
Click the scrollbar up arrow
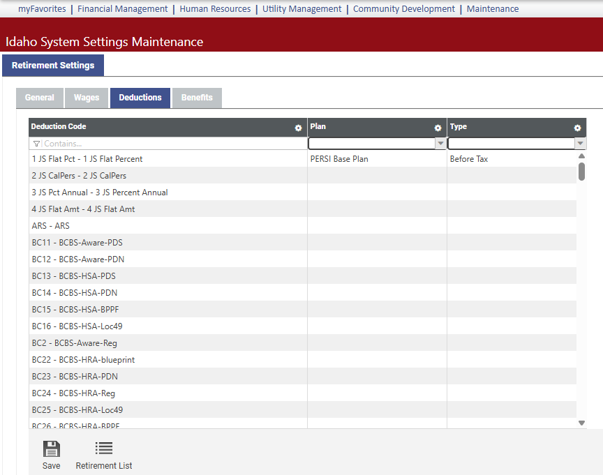(581, 156)
